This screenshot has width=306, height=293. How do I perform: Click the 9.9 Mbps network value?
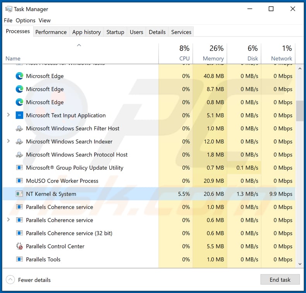click(281, 194)
